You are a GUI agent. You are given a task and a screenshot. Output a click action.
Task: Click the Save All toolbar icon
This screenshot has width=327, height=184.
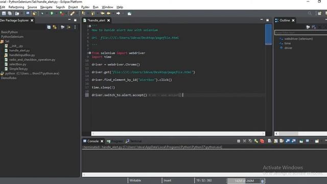[x=10, y=13]
